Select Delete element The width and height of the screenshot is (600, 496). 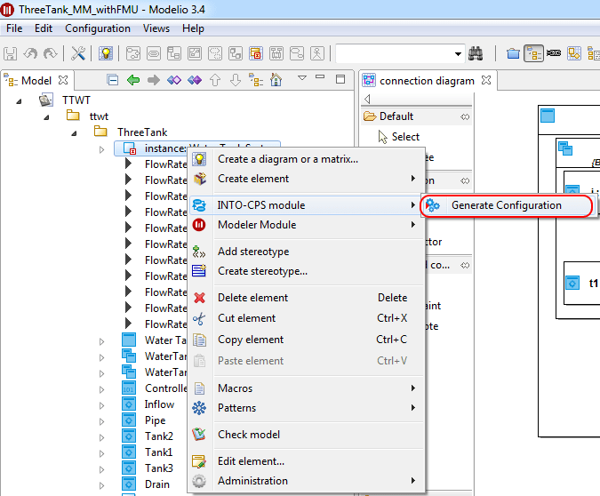point(307,298)
